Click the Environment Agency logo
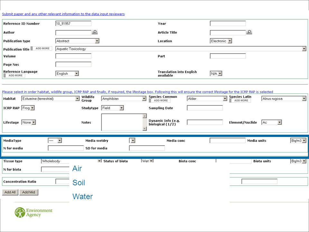 coord(34,212)
